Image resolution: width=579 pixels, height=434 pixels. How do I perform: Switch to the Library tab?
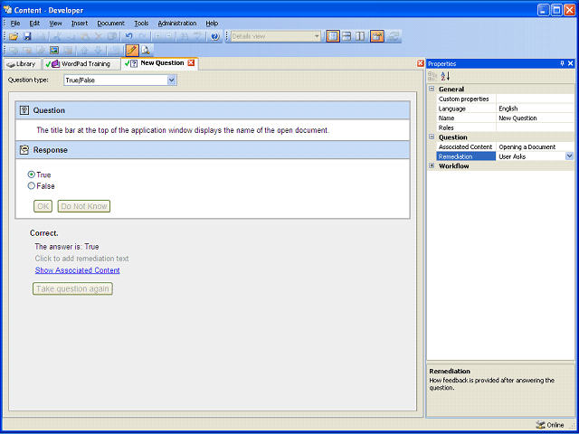coord(22,64)
